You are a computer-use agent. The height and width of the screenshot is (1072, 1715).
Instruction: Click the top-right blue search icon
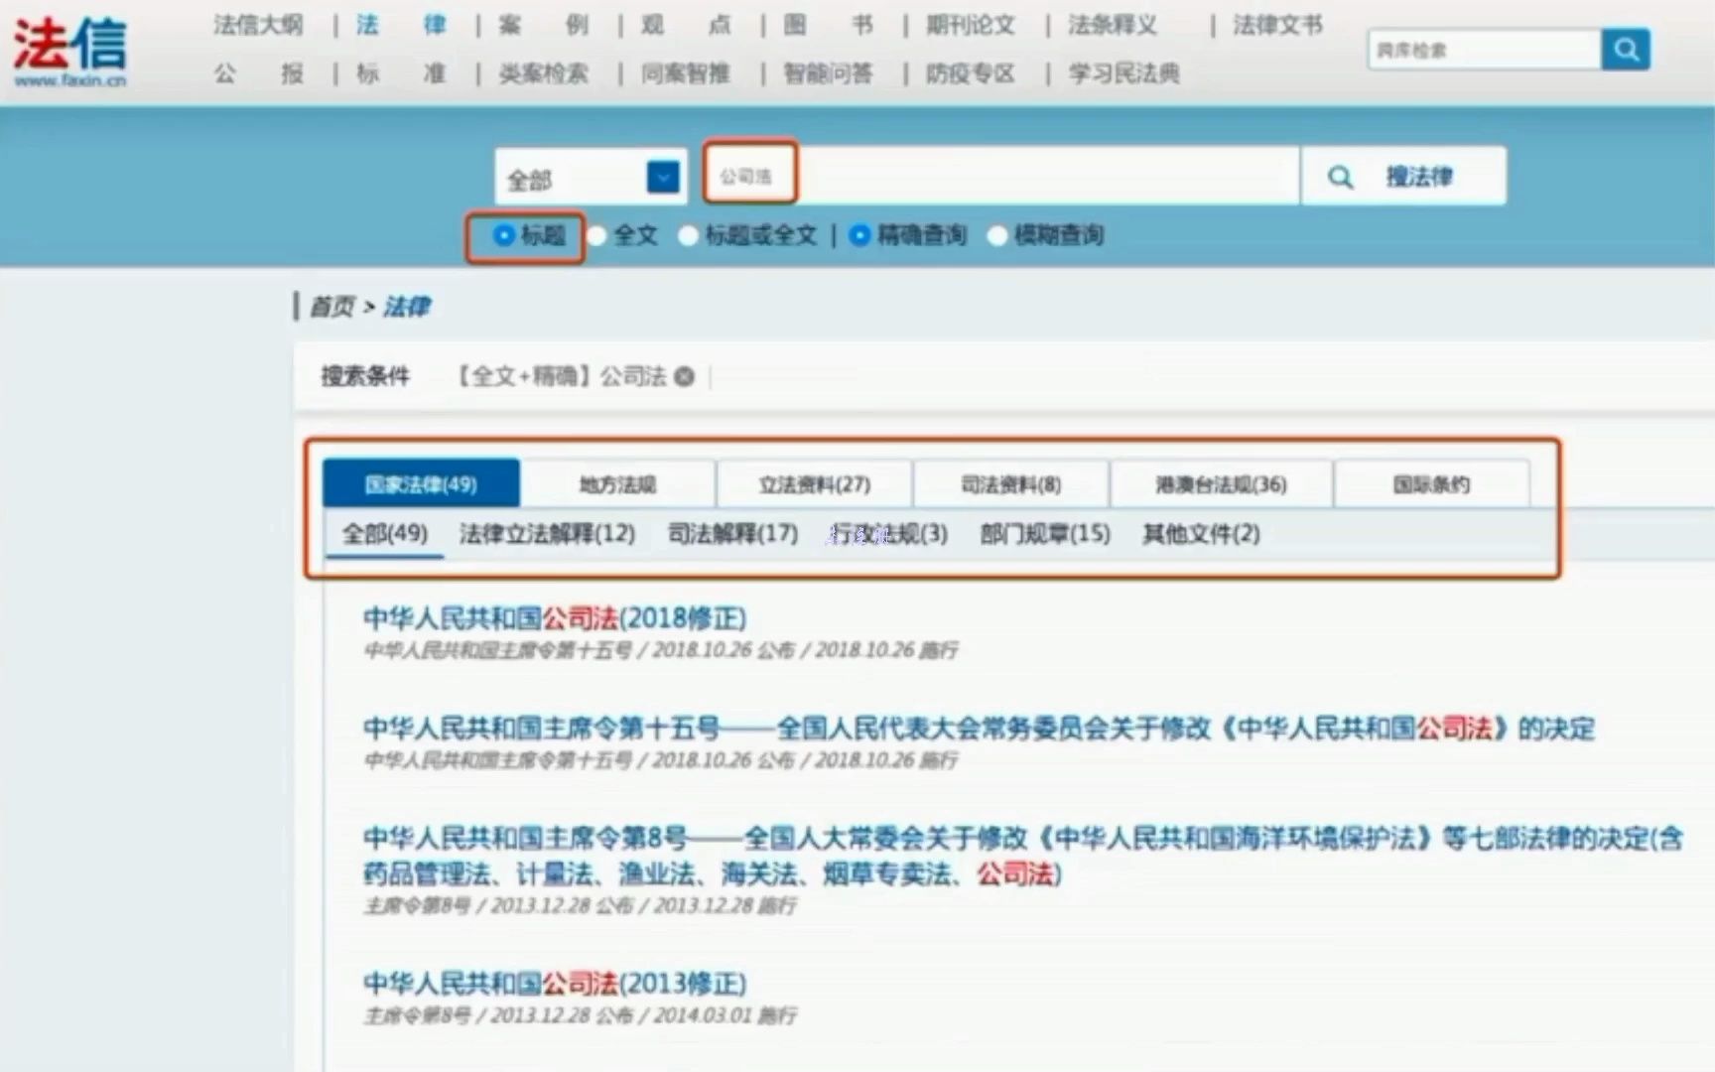1626,49
